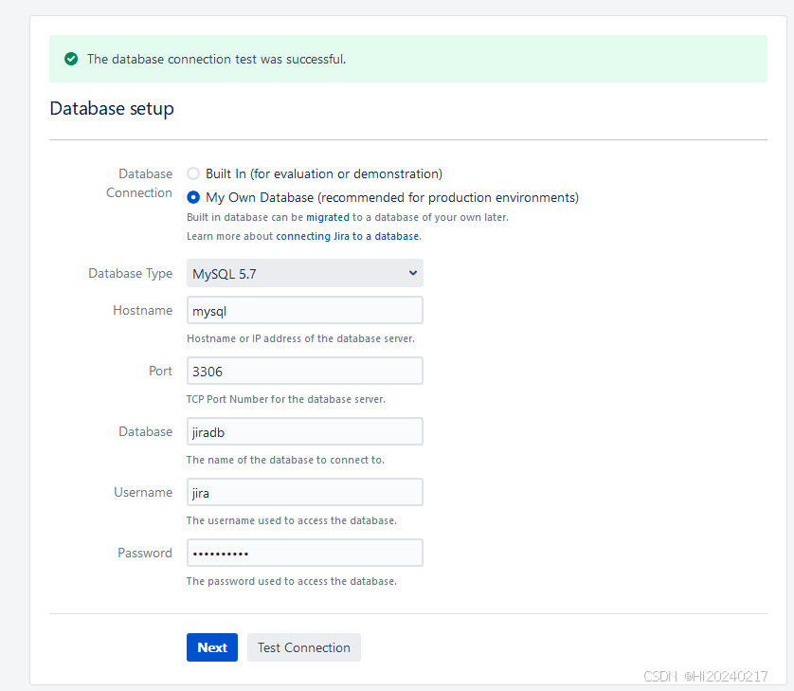Image resolution: width=794 pixels, height=691 pixels.
Task: Click the Database Connection label
Action: [x=139, y=183]
